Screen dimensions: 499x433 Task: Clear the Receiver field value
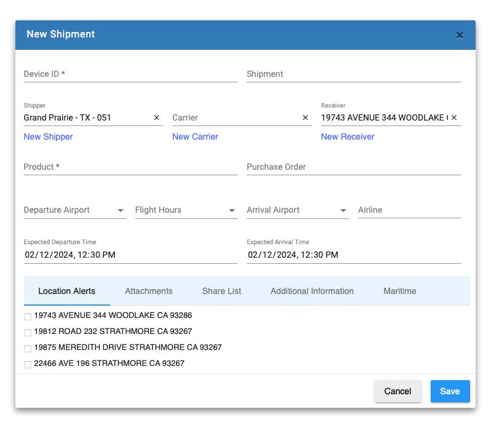click(454, 117)
